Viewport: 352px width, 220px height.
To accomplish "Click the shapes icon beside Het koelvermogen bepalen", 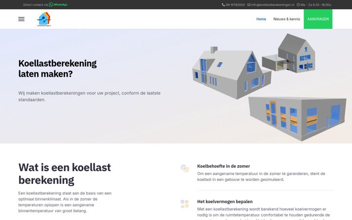I will (184, 203).
